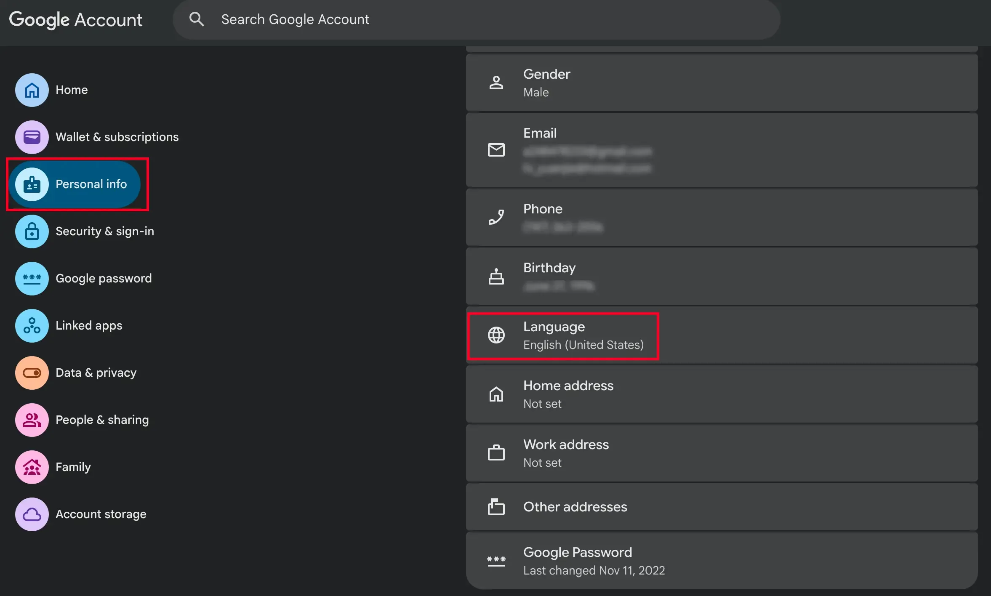Click 'Last changed Nov 11, 2022' text
The image size is (991, 596).
pos(594,570)
